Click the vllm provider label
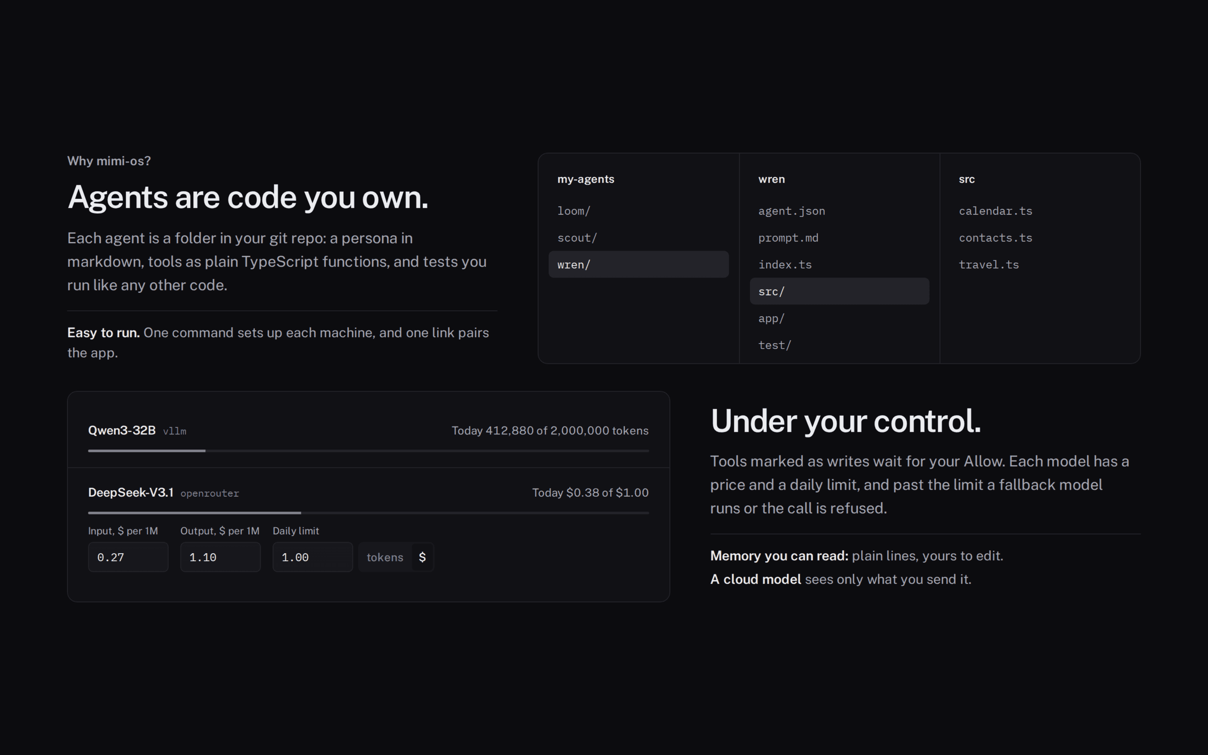Viewport: 1208px width, 755px height. coord(175,431)
